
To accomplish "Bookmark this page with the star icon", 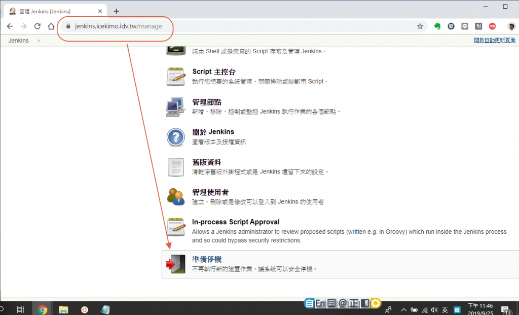I will [x=420, y=26].
